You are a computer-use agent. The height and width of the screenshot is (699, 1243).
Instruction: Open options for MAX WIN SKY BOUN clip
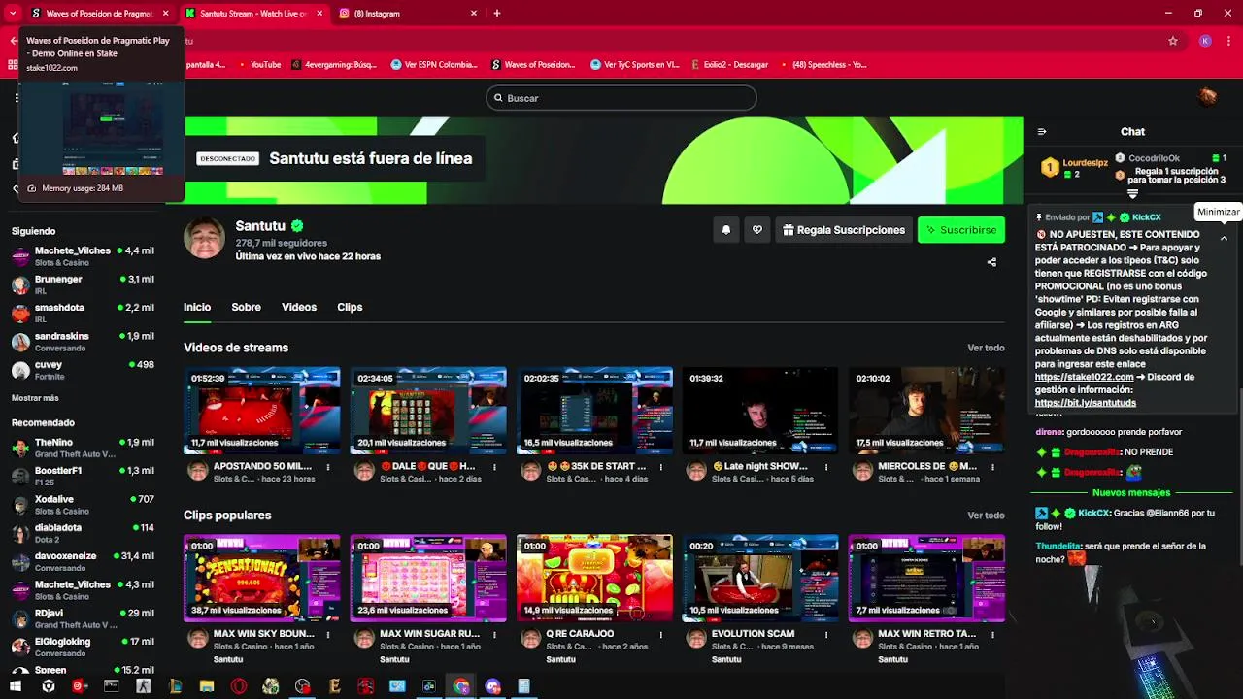(328, 634)
